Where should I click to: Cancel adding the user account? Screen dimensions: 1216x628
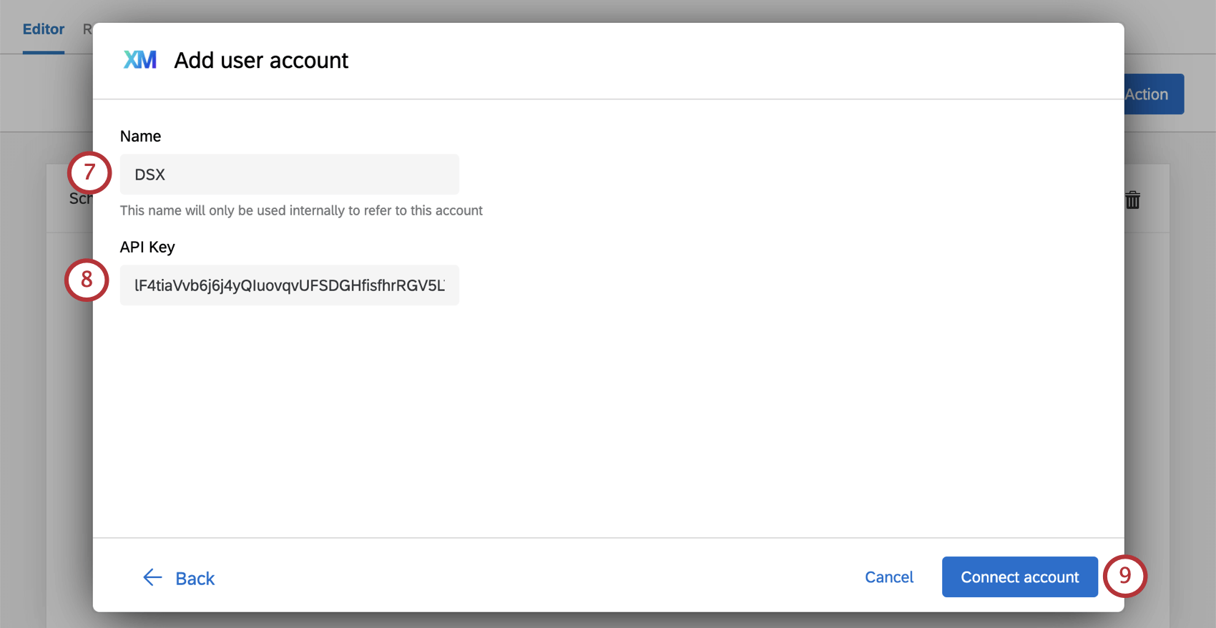[889, 577]
